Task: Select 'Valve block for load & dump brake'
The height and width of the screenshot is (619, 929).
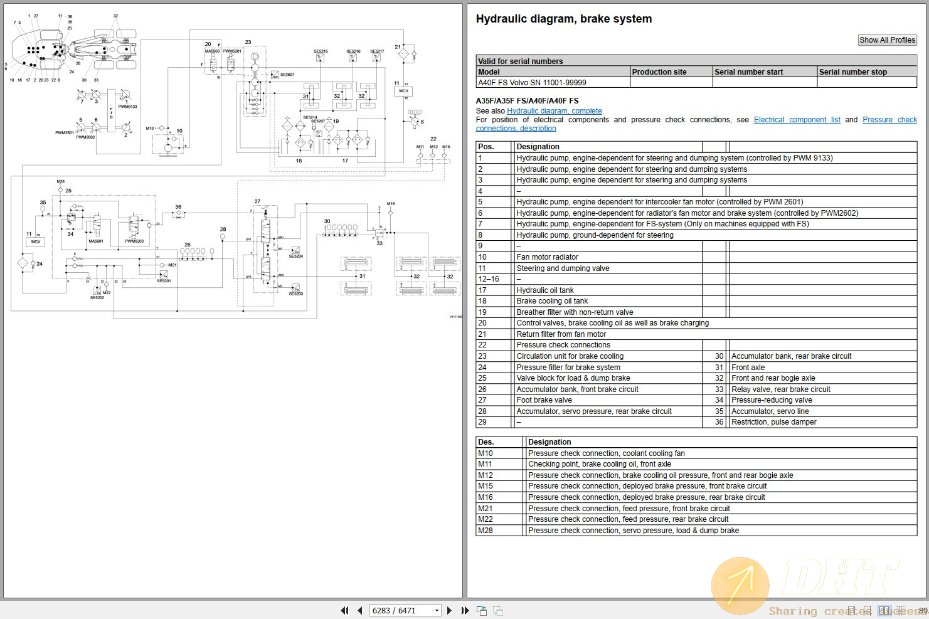Action: click(x=573, y=378)
